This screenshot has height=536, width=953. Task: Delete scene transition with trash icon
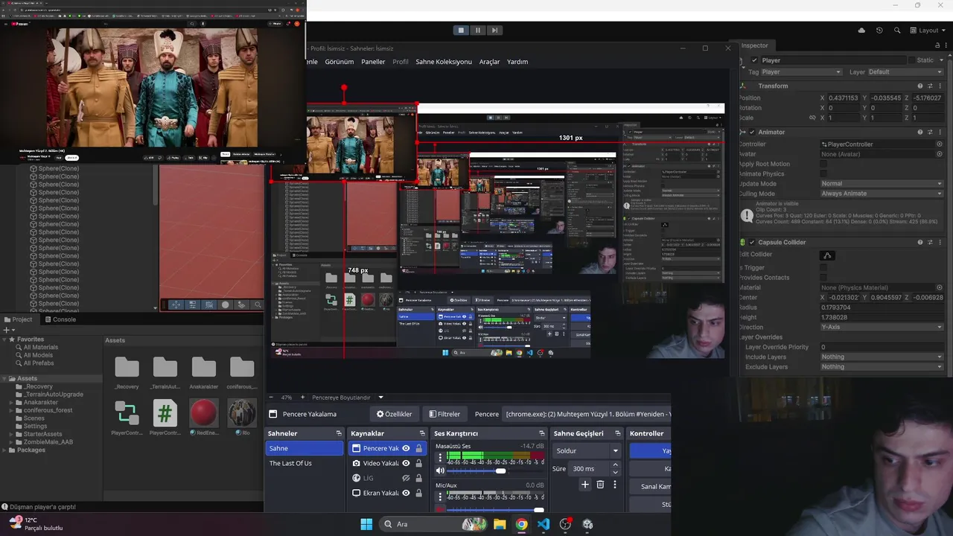(x=600, y=484)
